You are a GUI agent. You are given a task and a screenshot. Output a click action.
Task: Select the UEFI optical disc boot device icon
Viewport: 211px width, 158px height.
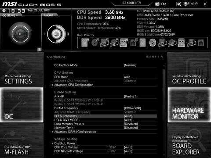pyautogui.click(x=95, y=43)
